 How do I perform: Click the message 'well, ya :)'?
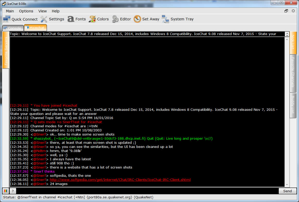click(59, 155)
